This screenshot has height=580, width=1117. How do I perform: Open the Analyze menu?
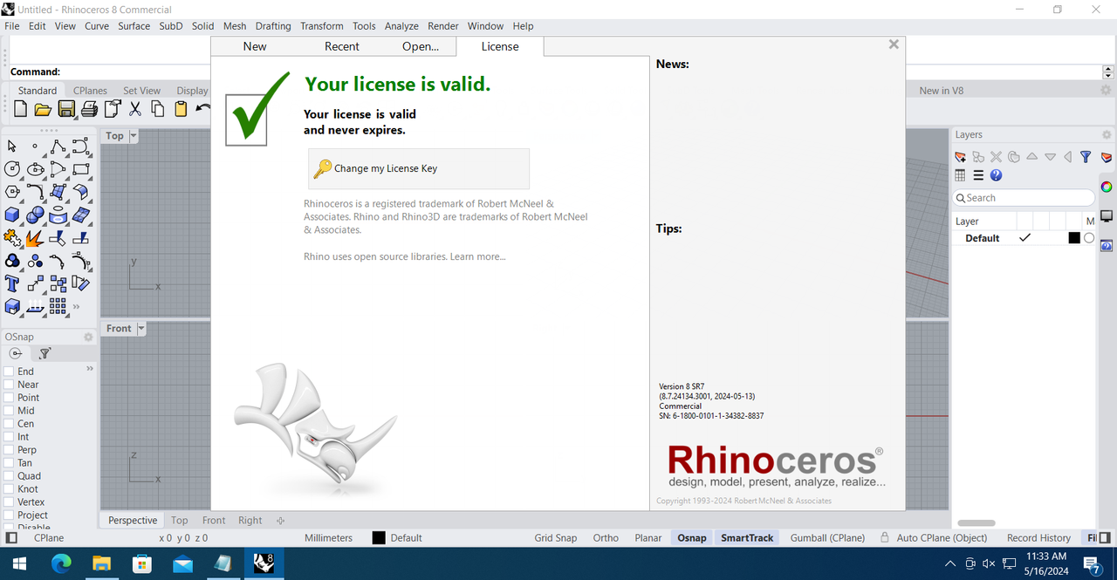point(401,26)
